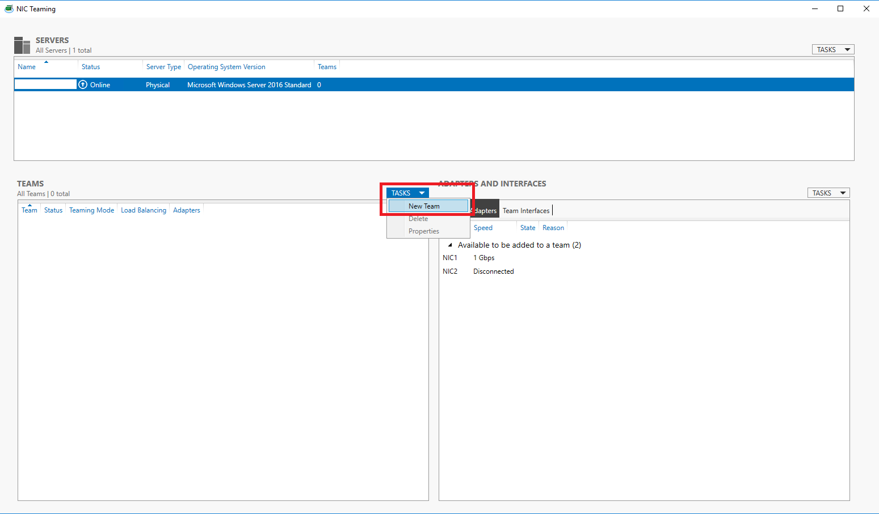The image size is (879, 514).
Task: Sort teams by Adapters column
Action: point(187,210)
